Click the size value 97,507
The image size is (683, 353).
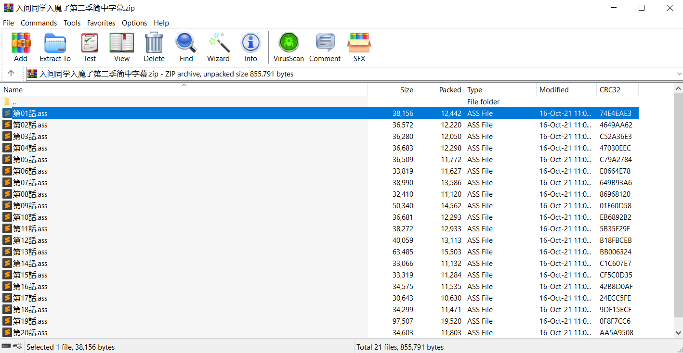click(403, 321)
